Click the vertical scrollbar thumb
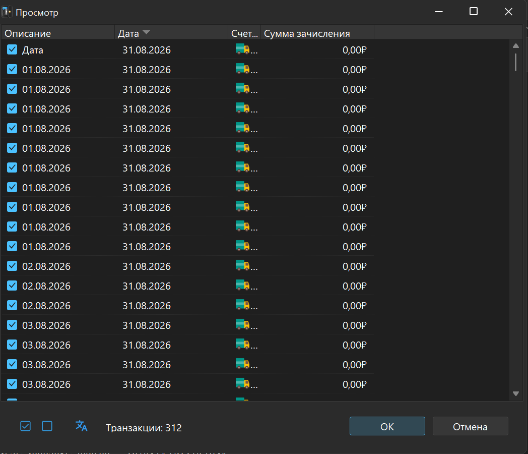The image size is (528, 454). tap(515, 63)
